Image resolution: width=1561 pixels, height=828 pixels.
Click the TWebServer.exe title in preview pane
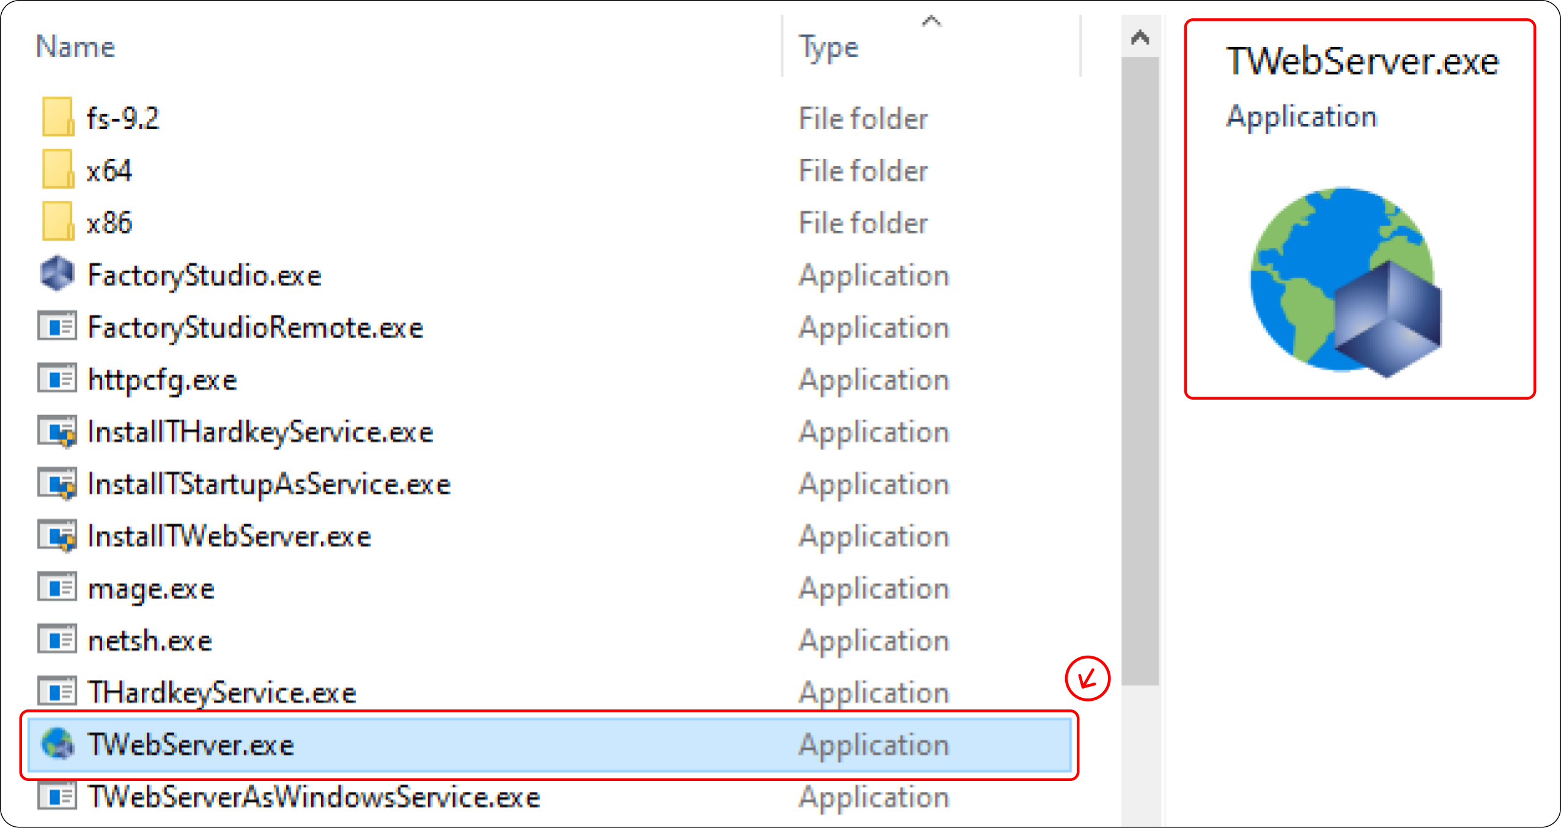(x=1363, y=61)
